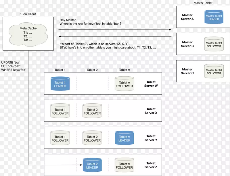
Task: Click Tablet 1 FOLLOWER cylinder on Server X
Action: [60, 111]
